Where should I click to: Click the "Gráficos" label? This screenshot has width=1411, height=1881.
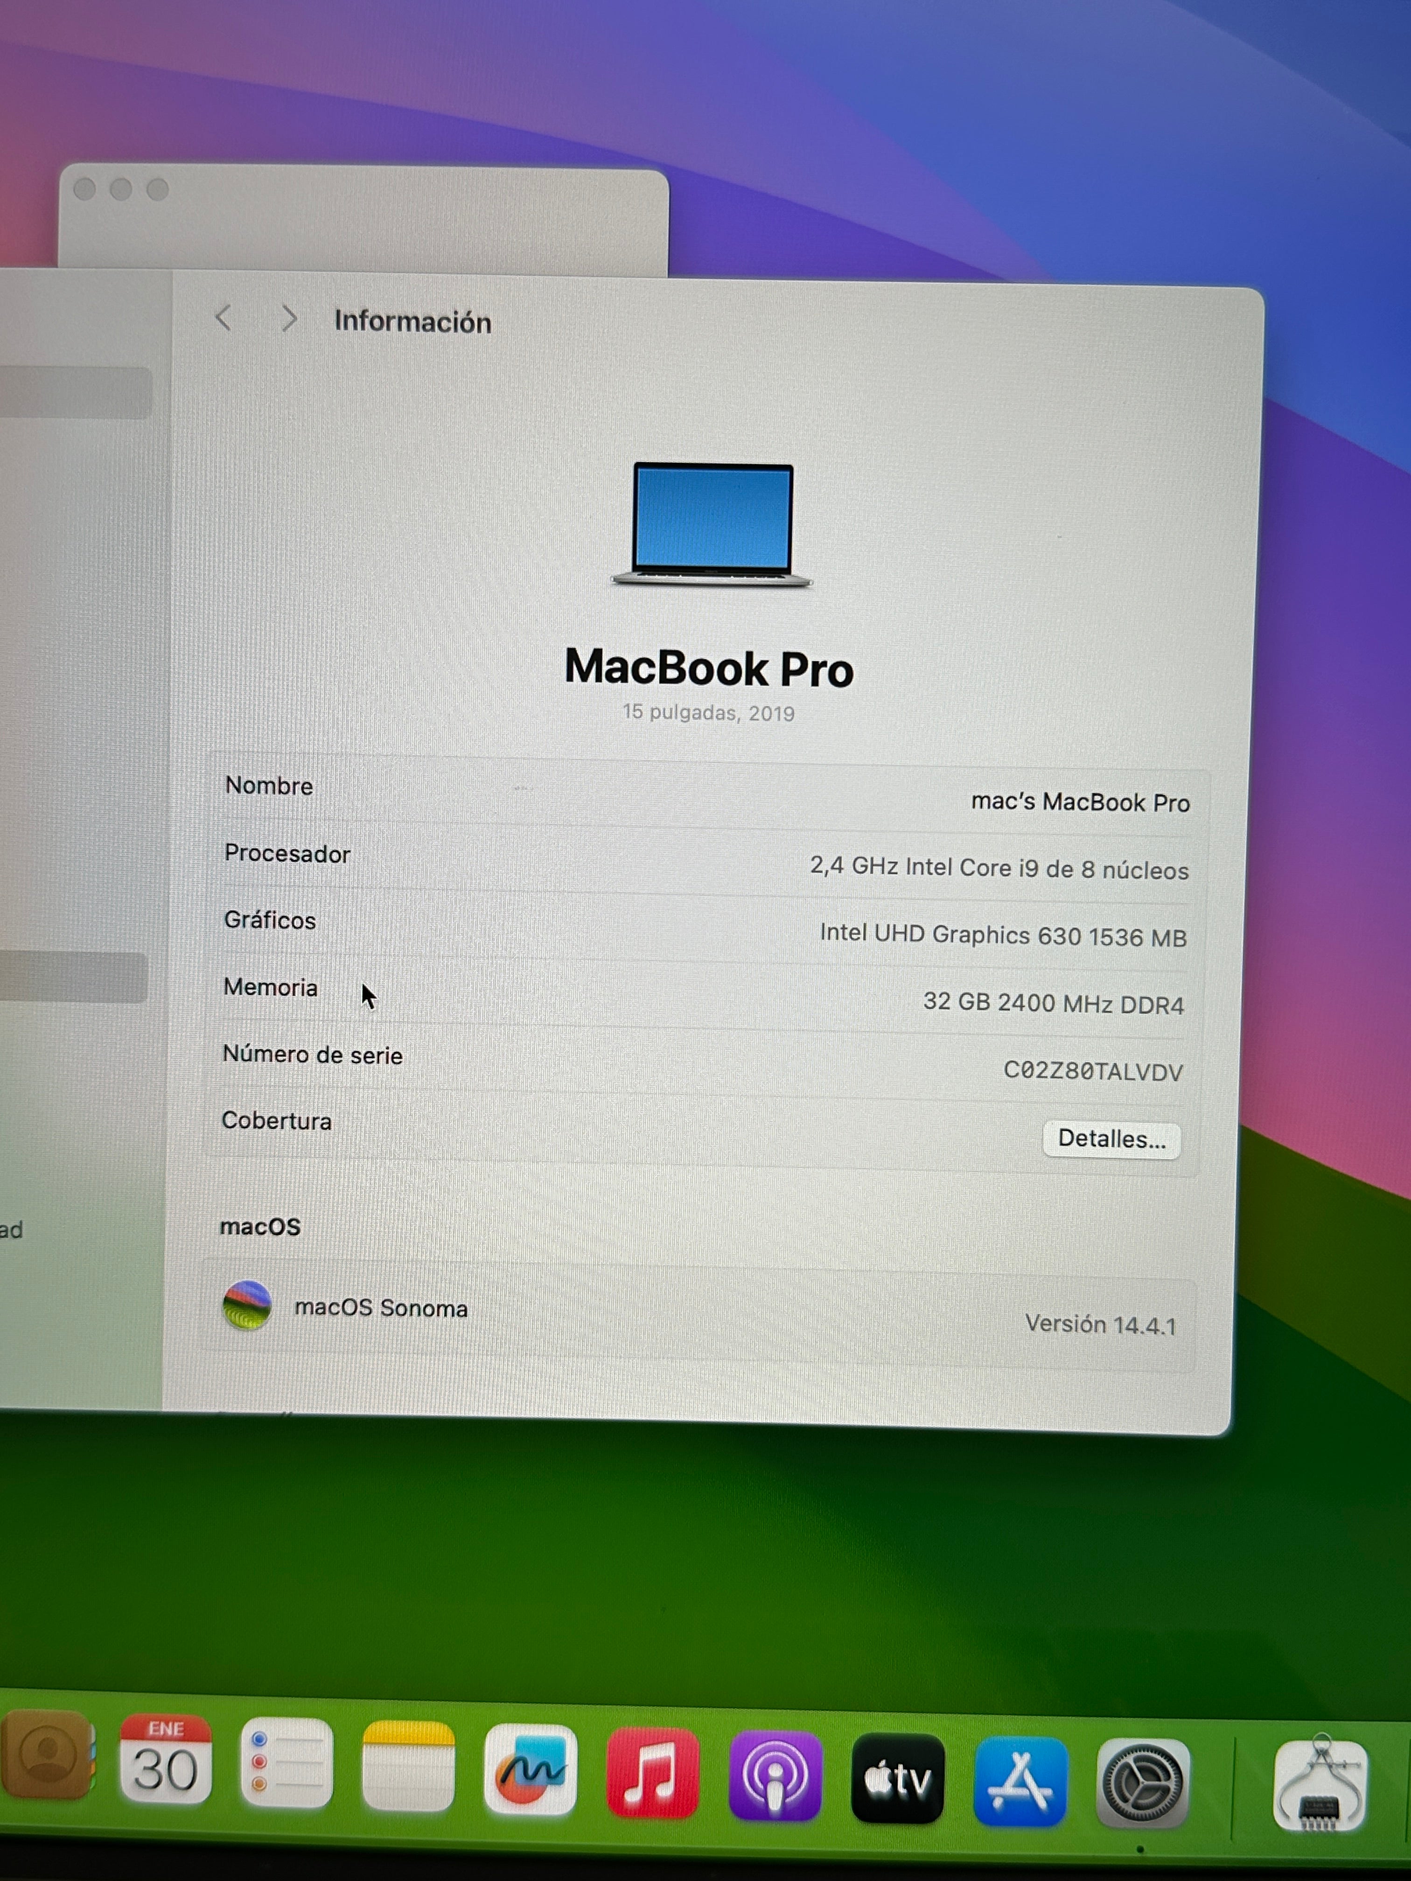coord(270,919)
